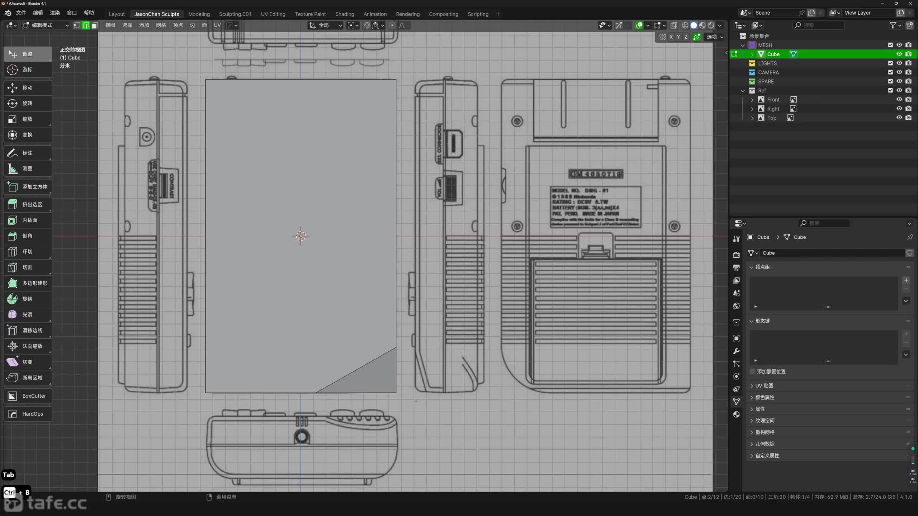Select solid viewport shading mode
The width and height of the screenshot is (918, 516).
[694, 25]
